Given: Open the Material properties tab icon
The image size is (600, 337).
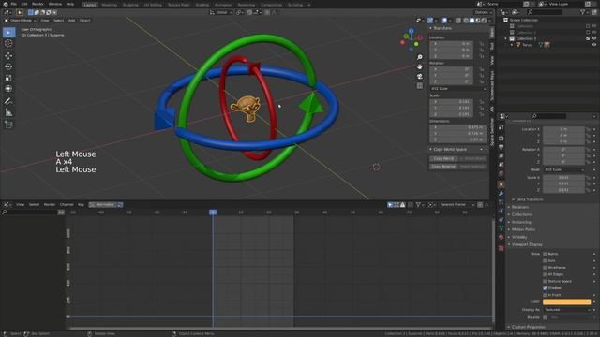Looking at the screenshot, I should click(502, 237).
